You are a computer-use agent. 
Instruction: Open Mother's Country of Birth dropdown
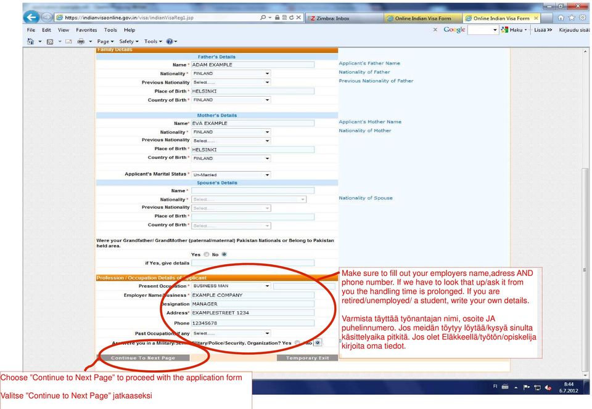[231, 158]
